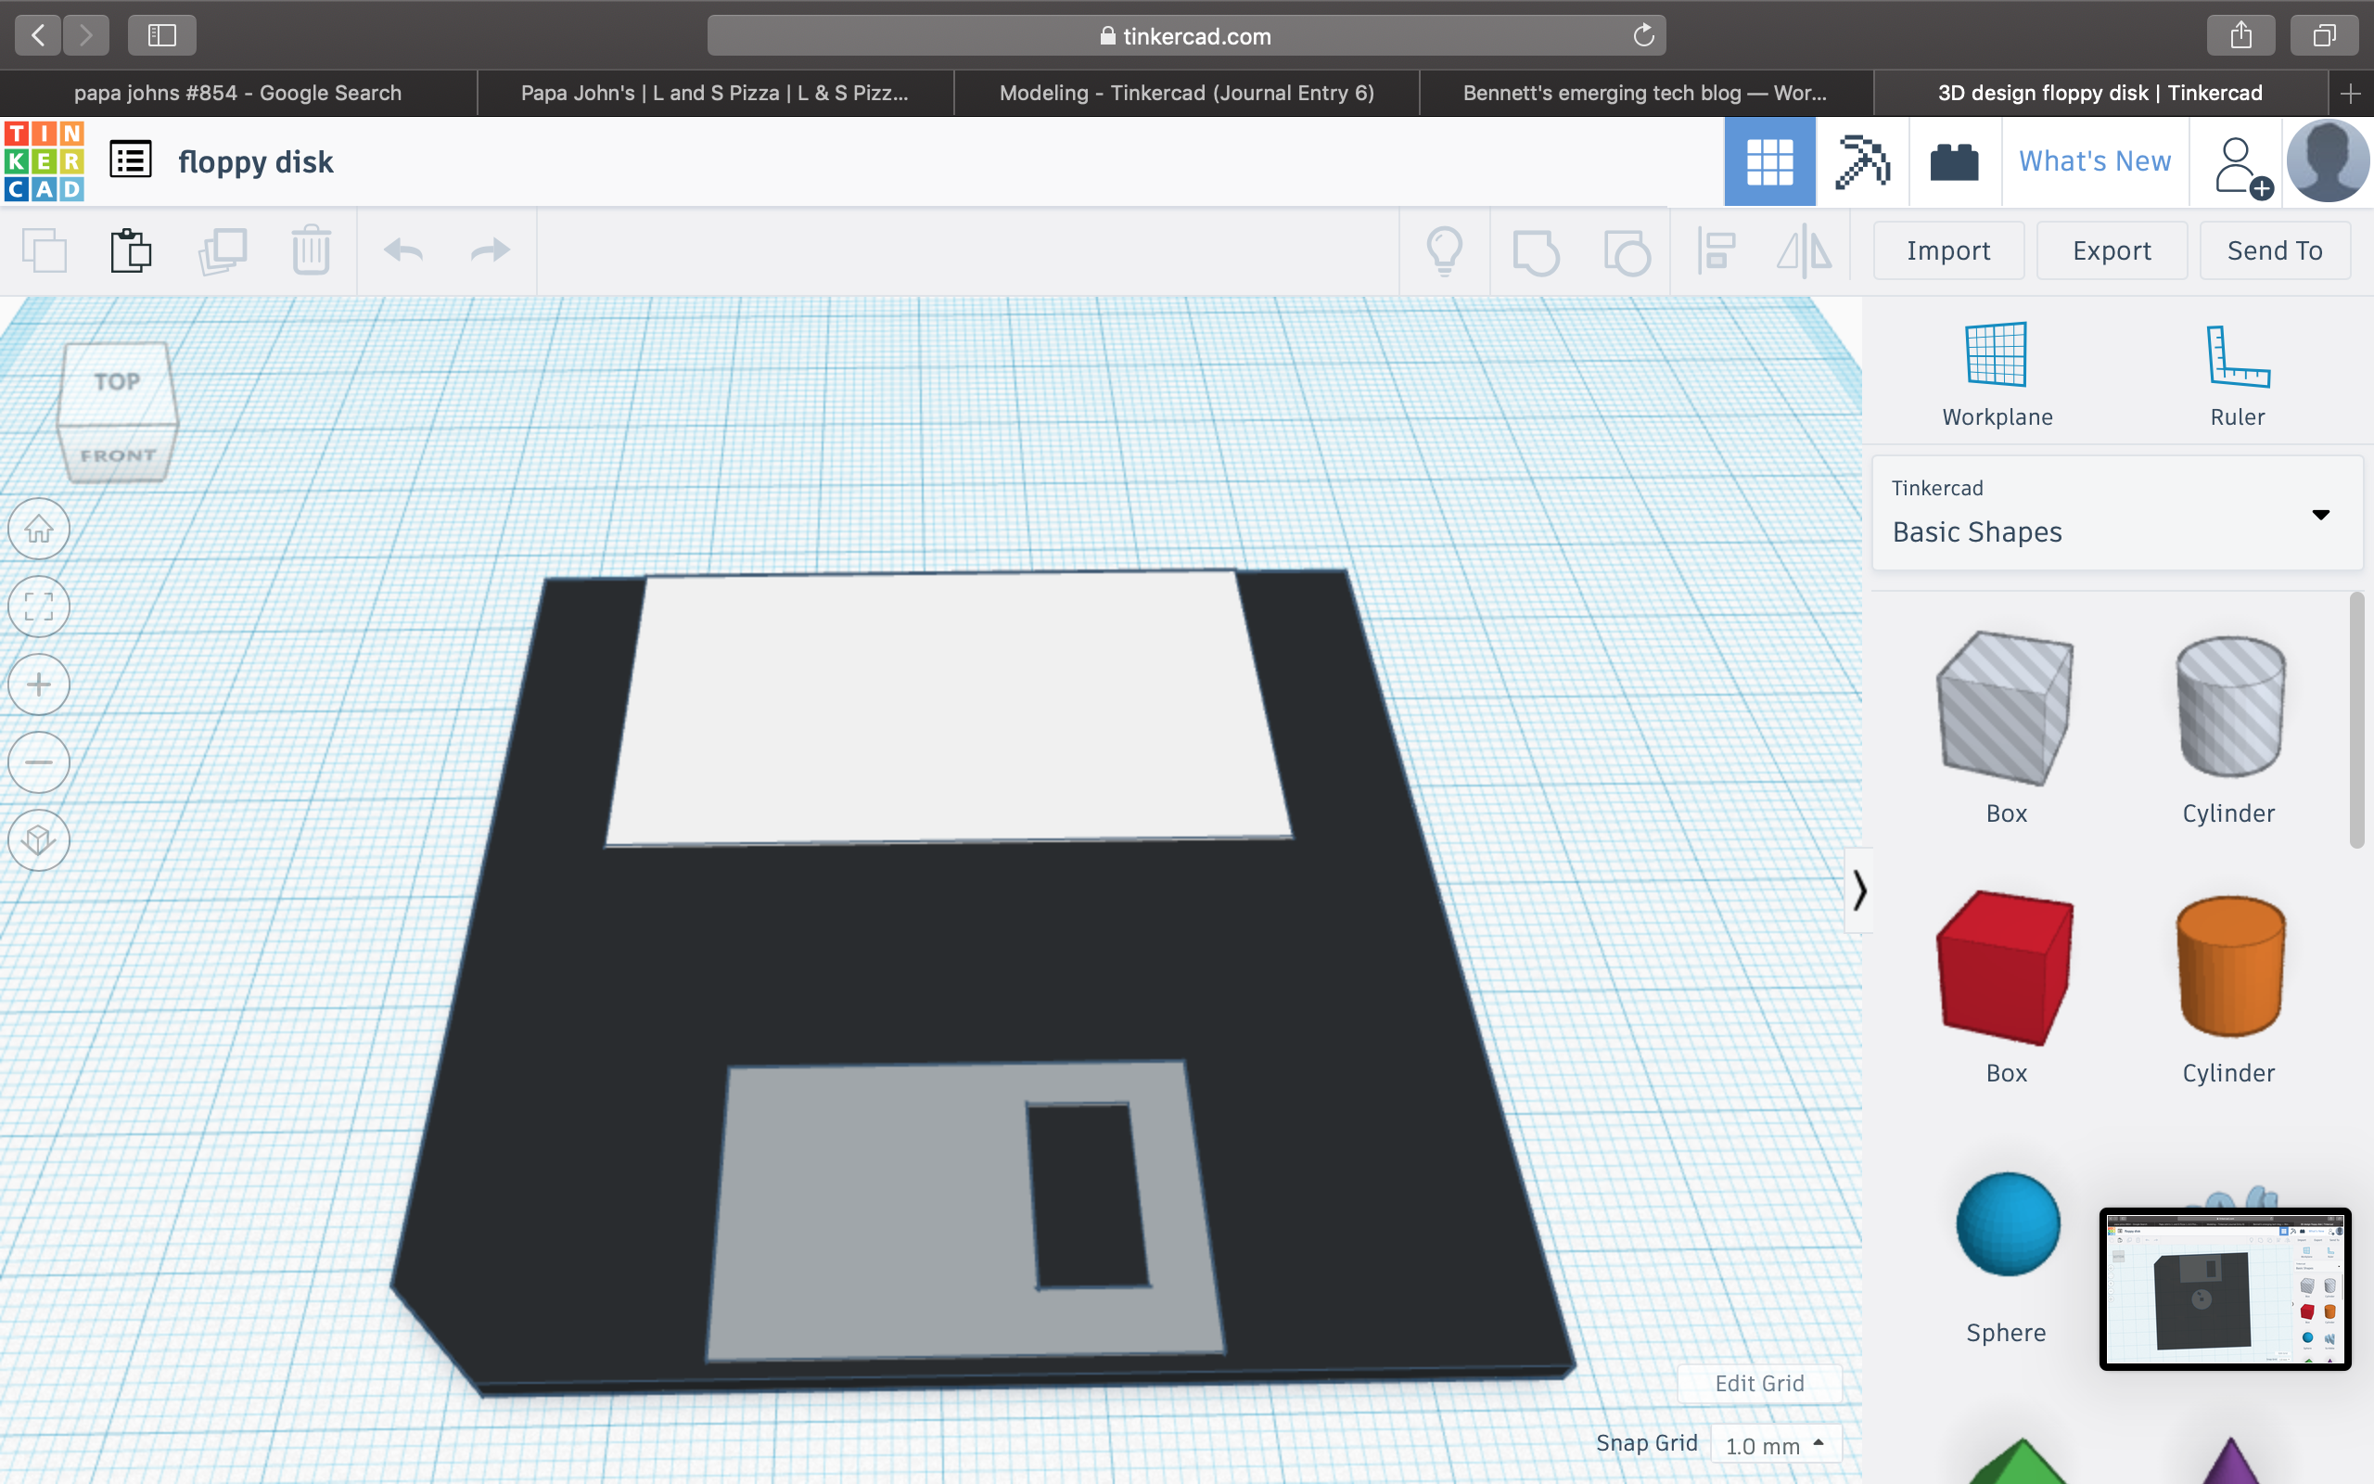Click the Fit all in view icon
2374x1484 pixels.
coord(39,607)
